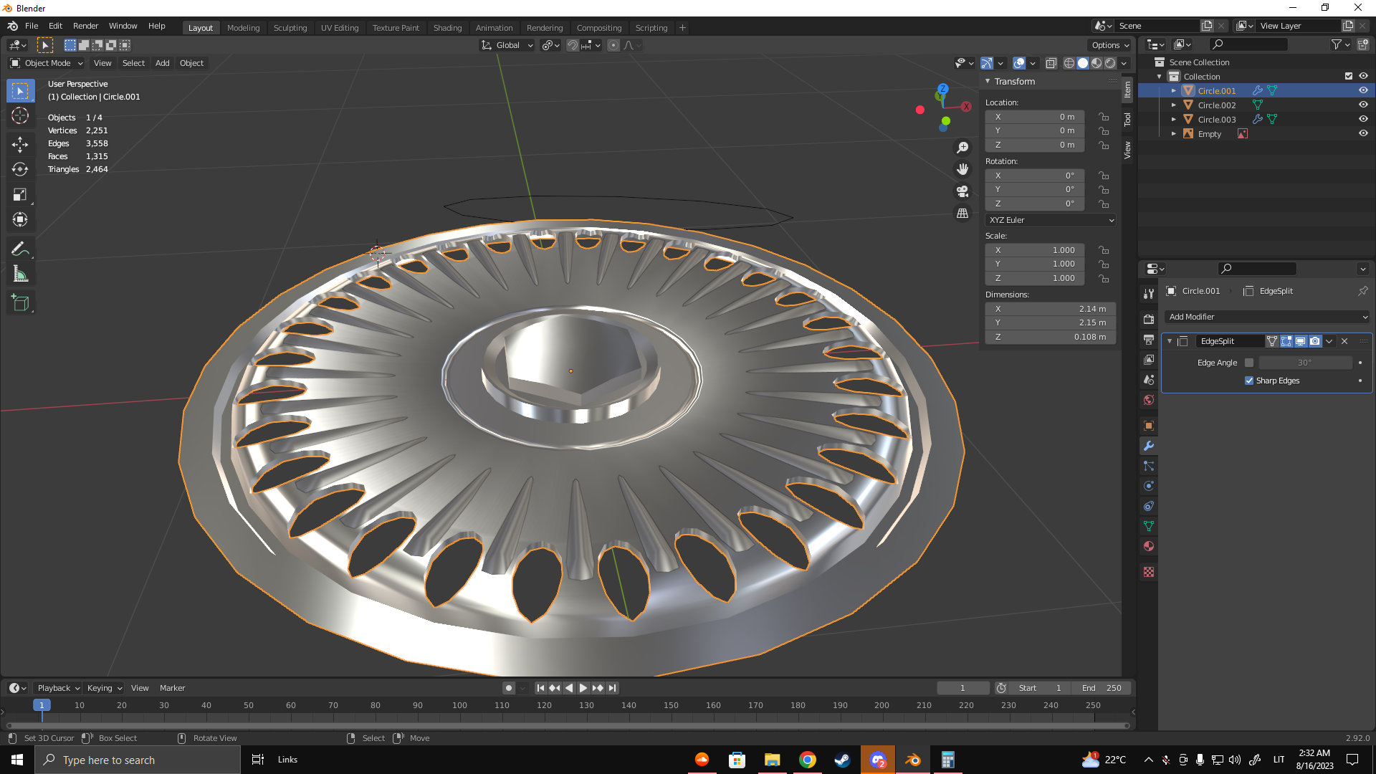Click the Add Cube tool
The image size is (1376, 774).
coord(20,303)
